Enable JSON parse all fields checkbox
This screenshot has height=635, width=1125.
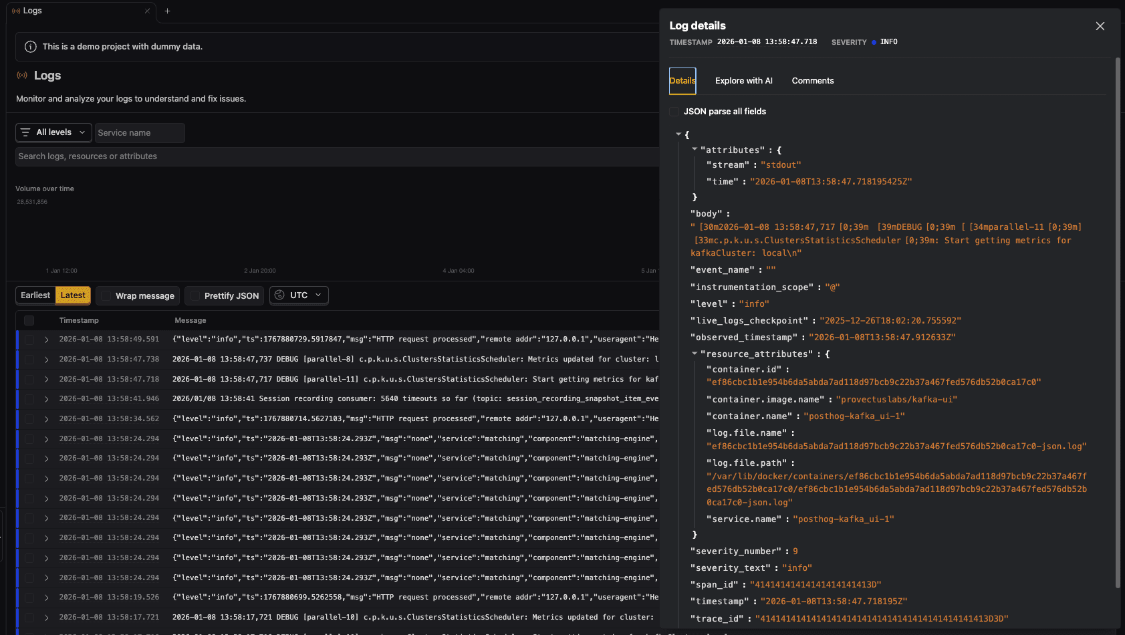(x=674, y=112)
